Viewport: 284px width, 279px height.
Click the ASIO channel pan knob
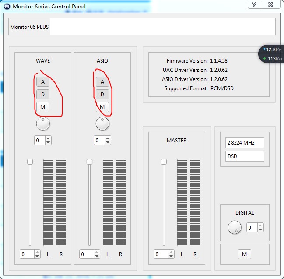[102, 124]
